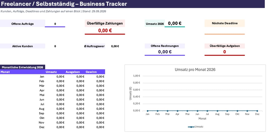Select the 'Monatliche Entwicklung 2026' section header
The height and width of the screenshot is (137, 270).
point(23,67)
